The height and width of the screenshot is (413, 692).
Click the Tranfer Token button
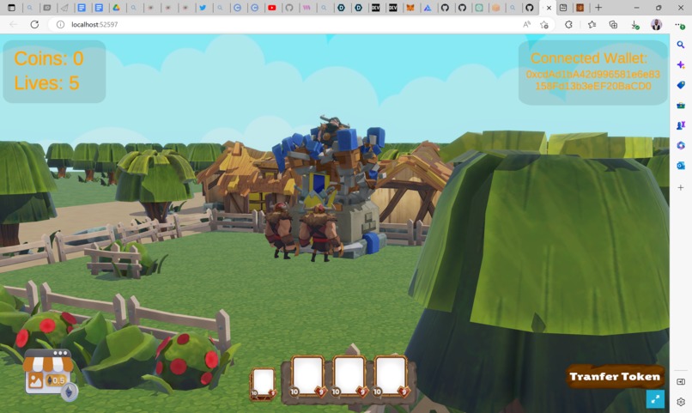coord(616,376)
